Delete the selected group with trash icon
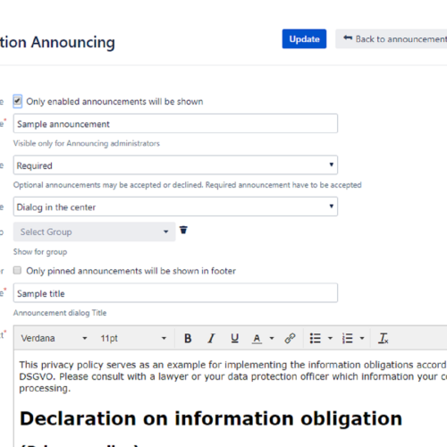Image resolution: width=447 pixels, height=447 pixels. (x=183, y=230)
